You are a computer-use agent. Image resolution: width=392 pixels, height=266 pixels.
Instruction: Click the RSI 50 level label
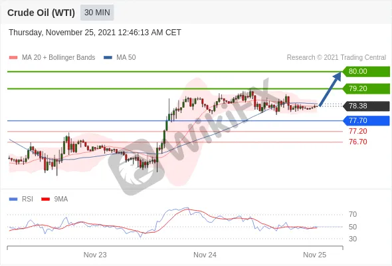click(x=353, y=227)
